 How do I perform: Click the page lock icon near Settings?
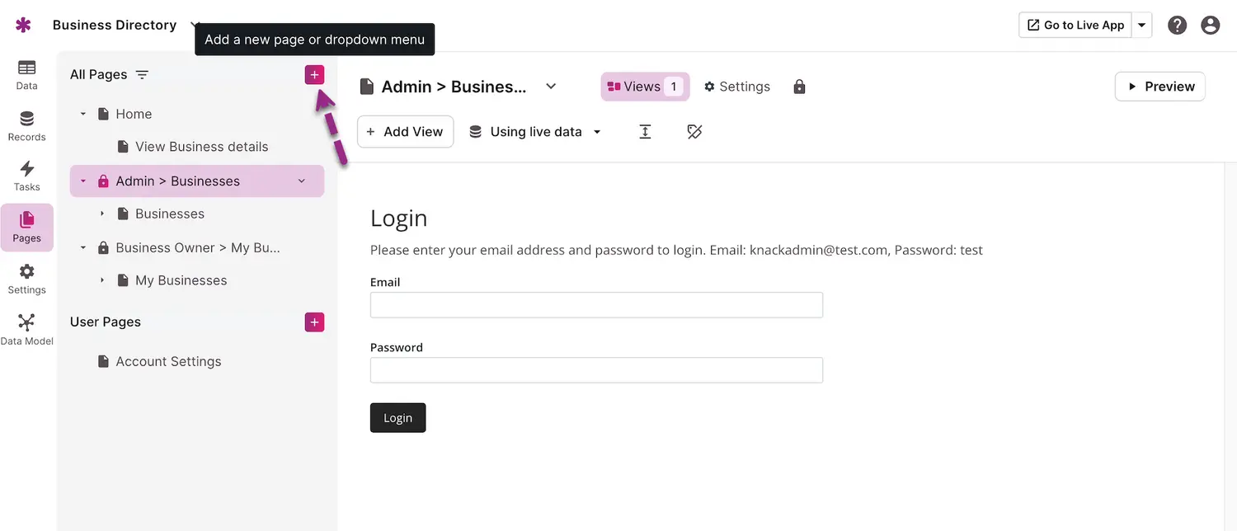(x=799, y=87)
